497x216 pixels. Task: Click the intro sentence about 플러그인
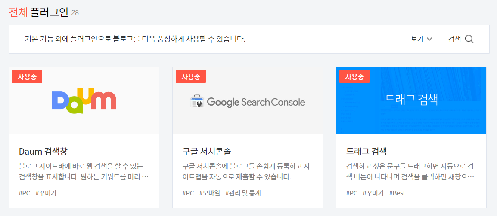(135, 39)
